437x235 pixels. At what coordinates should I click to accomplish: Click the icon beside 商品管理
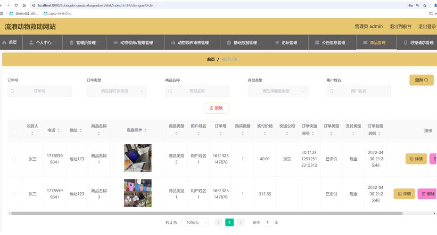[x=365, y=42]
